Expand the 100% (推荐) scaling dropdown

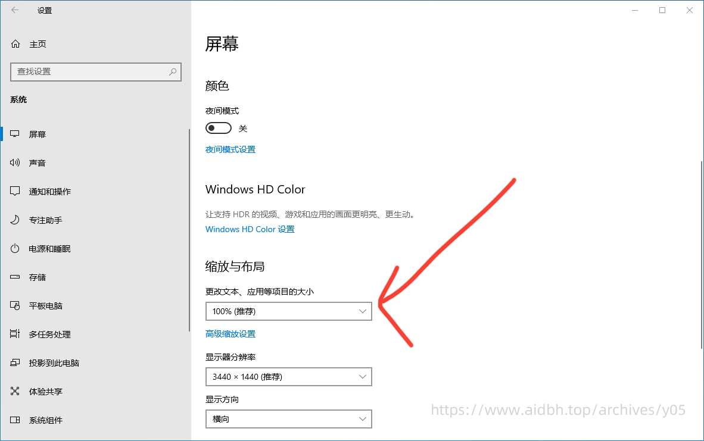point(288,311)
